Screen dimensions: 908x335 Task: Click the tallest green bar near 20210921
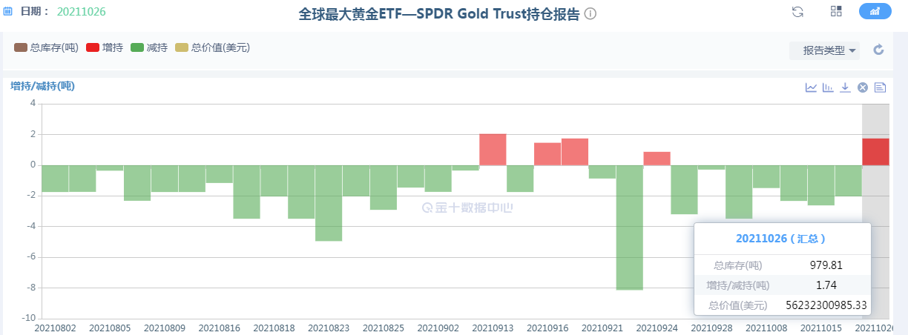630,228
